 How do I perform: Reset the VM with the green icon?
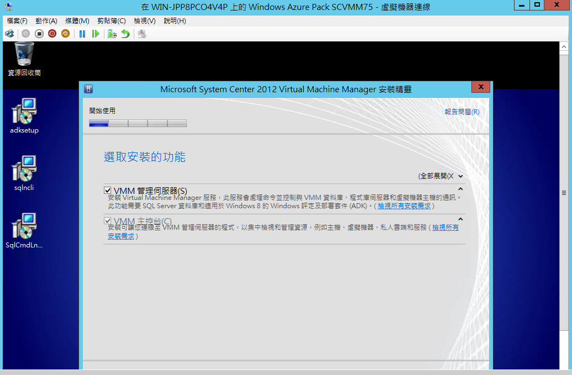(96, 34)
